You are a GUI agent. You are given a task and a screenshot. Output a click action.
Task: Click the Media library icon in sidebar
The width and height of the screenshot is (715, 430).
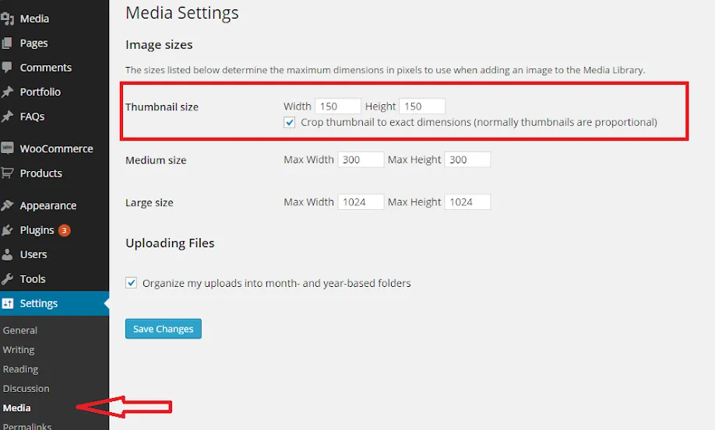tap(7, 19)
